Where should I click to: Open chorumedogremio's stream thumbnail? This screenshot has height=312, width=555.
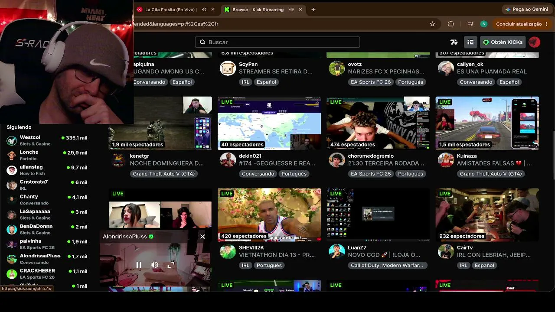click(378, 123)
